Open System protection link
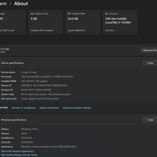 click(49, 108)
